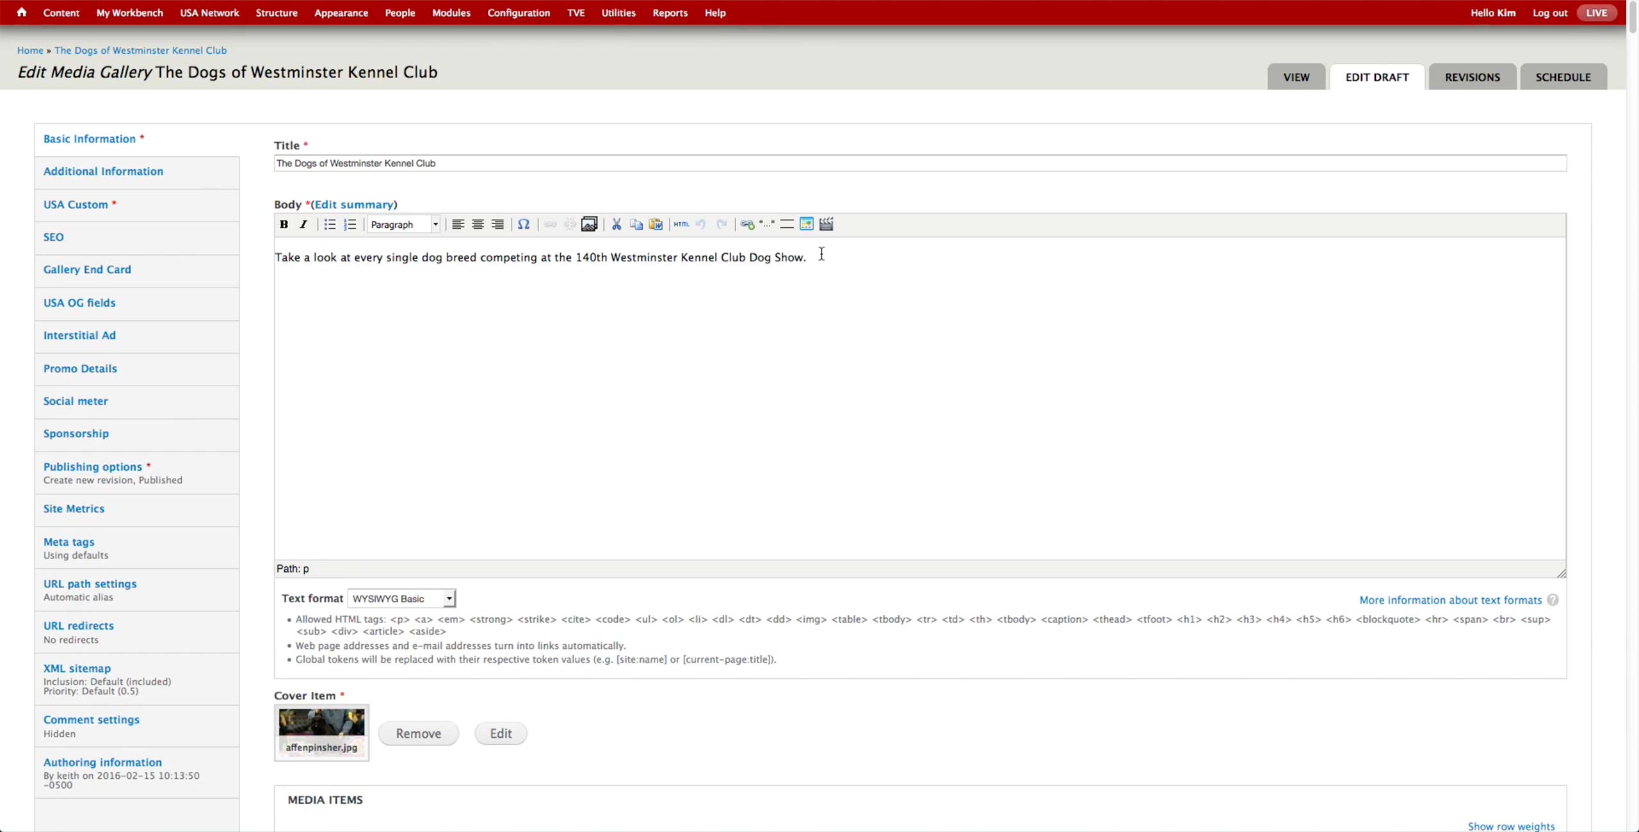The width and height of the screenshot is (1639, 832).
Task: Paste from Word using clipboard icon
Action: point(656,224)
